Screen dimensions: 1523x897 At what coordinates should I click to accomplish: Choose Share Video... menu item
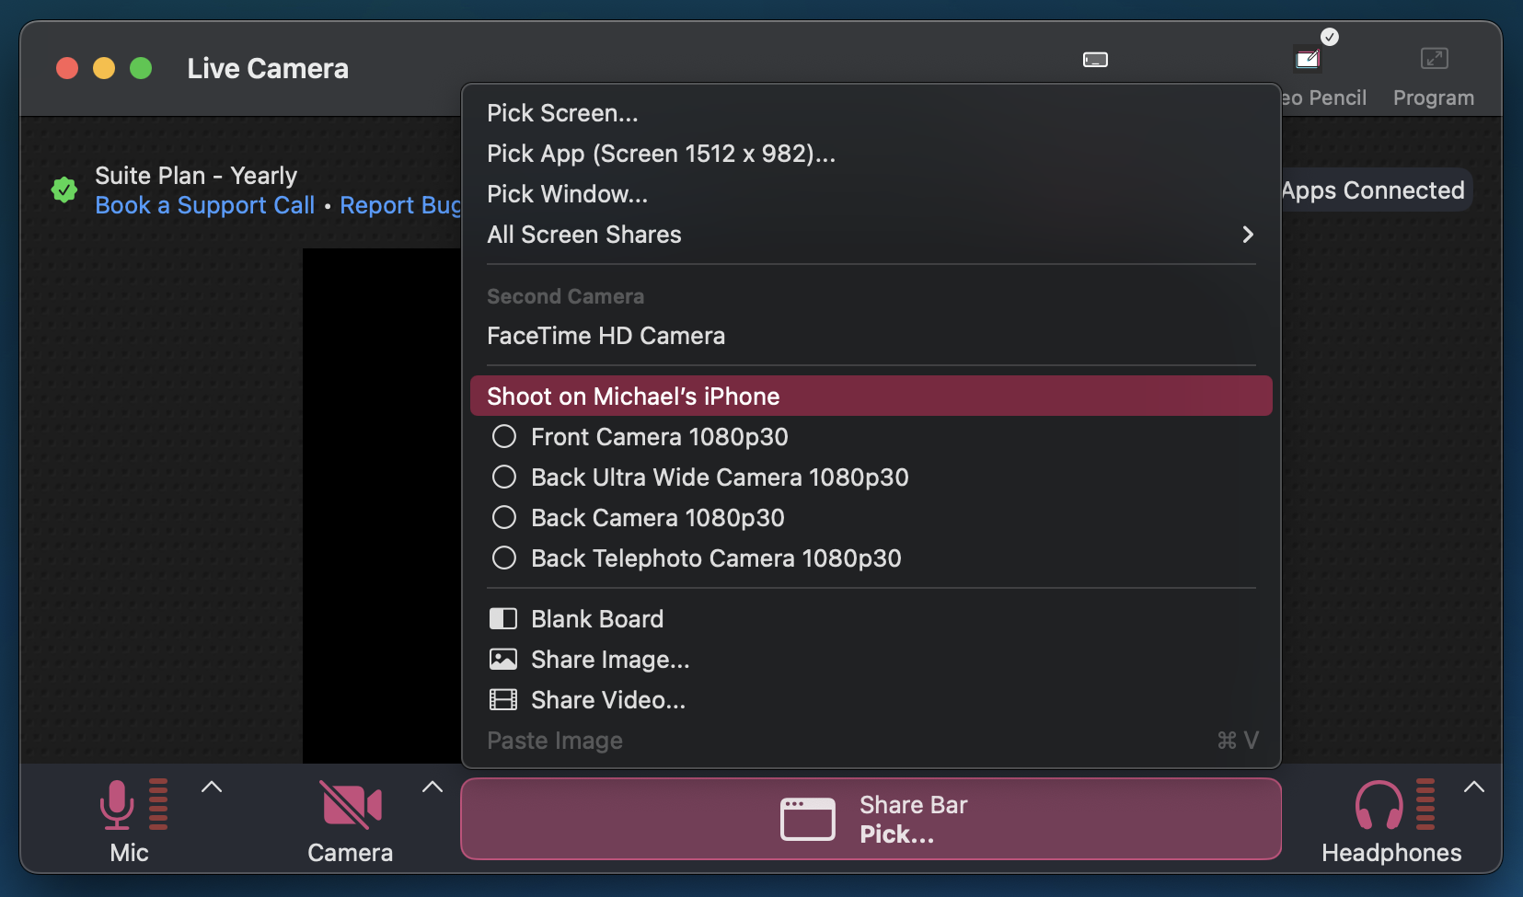871,700
